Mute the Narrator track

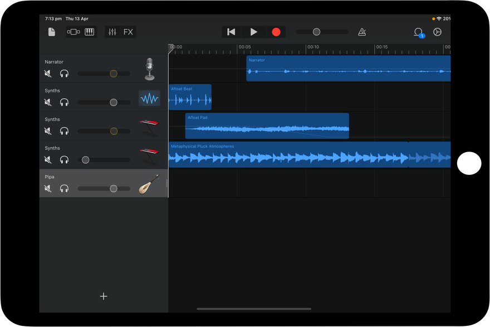coord(48,74)
